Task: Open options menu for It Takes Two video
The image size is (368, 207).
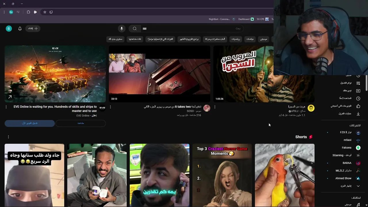Action: pyautogui.click(x=110, y=107)
